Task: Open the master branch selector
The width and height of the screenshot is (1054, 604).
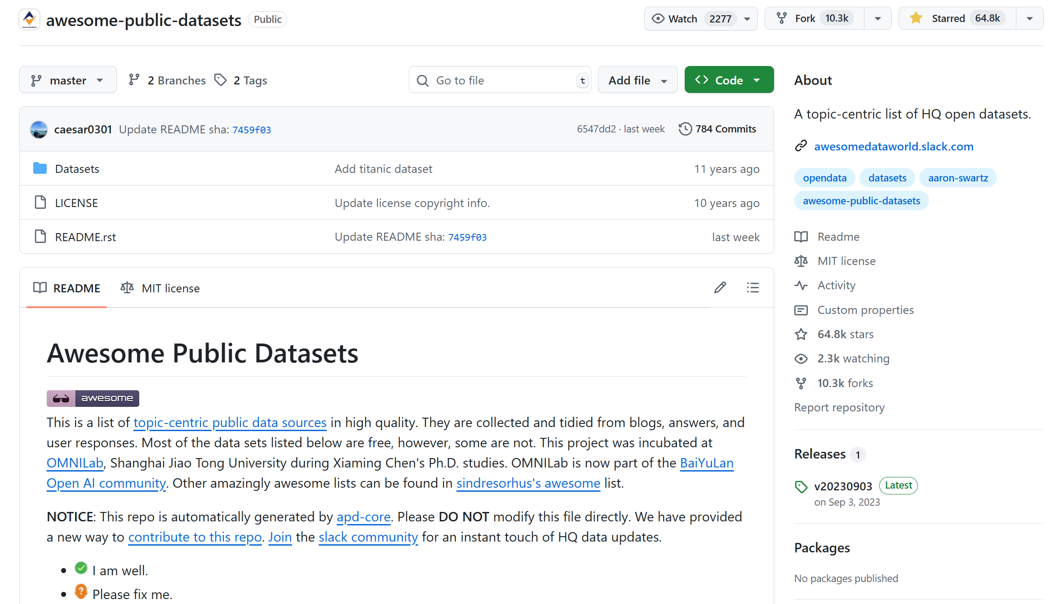Action: coord(68,80)
